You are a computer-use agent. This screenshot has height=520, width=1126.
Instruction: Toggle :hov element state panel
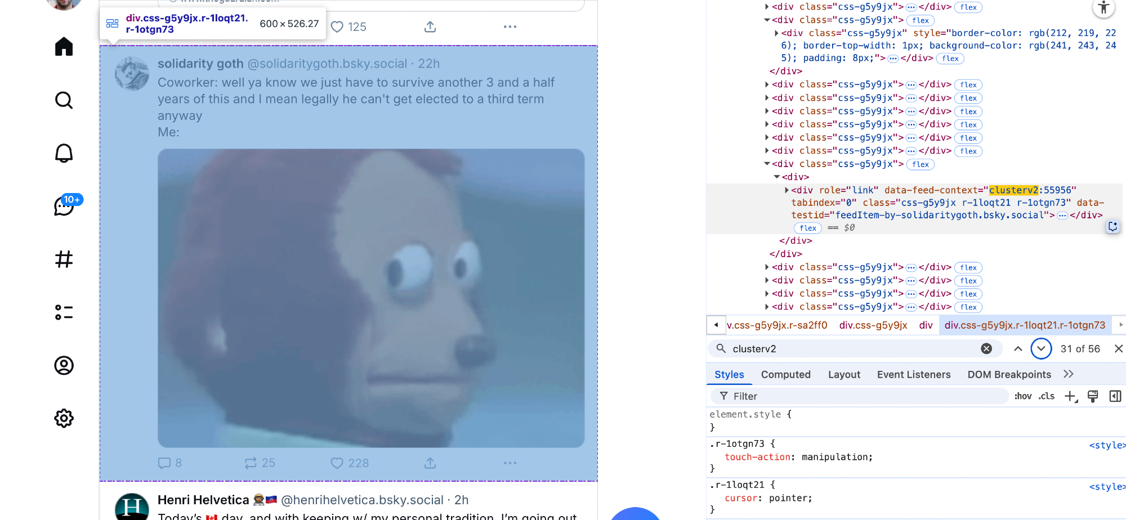[1022, 396]
